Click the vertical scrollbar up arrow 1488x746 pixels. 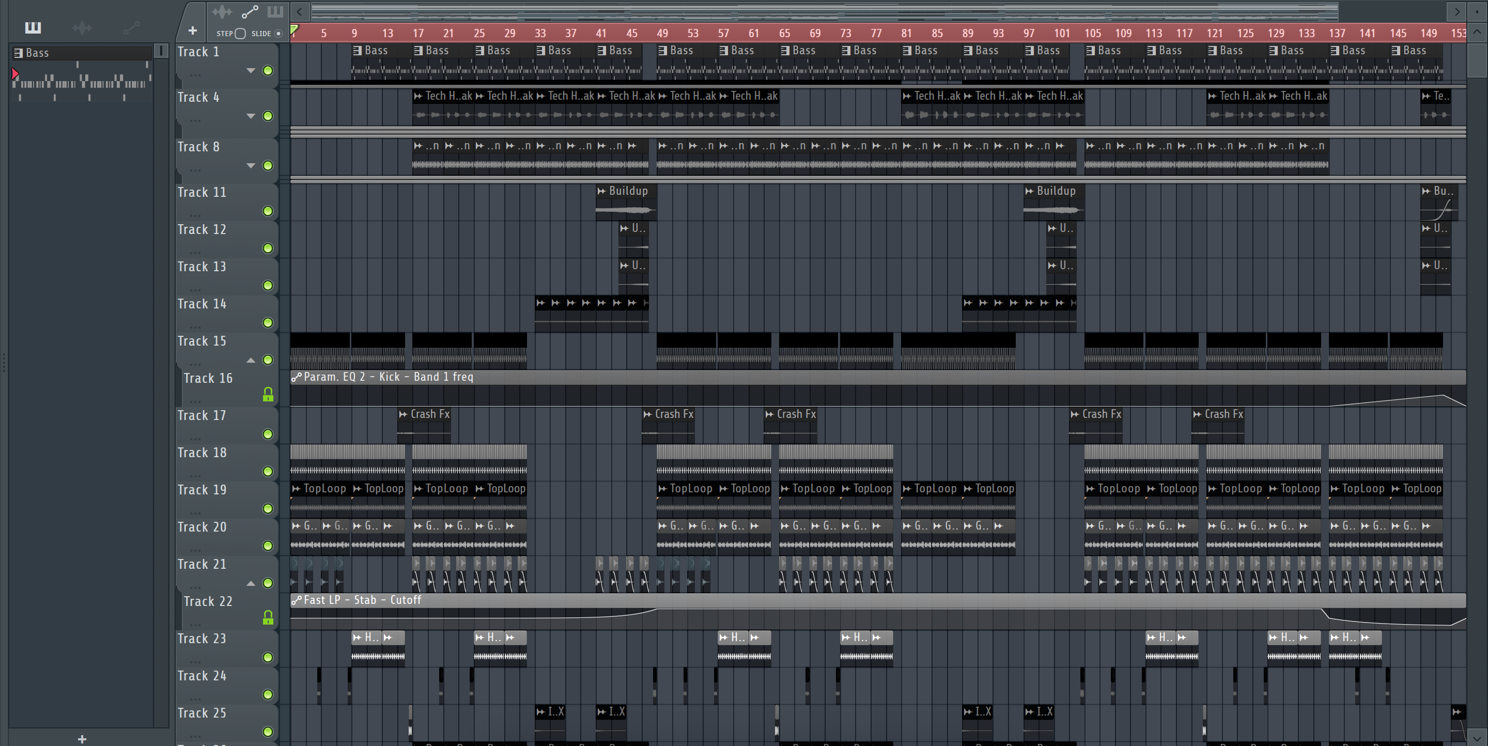tap(1477, 32)
